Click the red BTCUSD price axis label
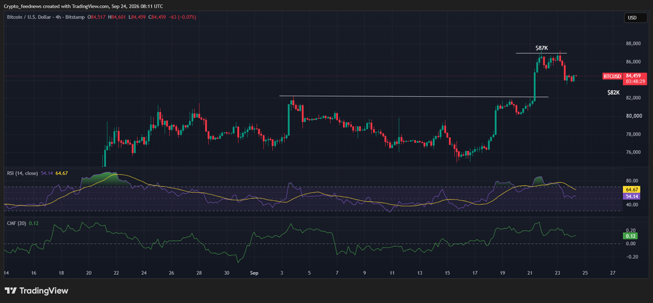 click(x=613, y=76)
